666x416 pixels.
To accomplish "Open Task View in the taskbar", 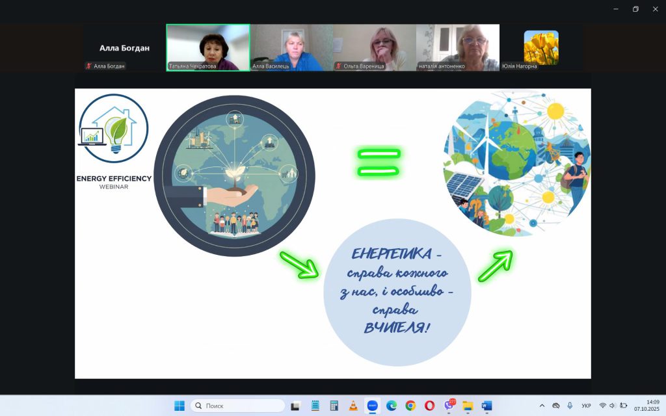I will coord(296,406).
